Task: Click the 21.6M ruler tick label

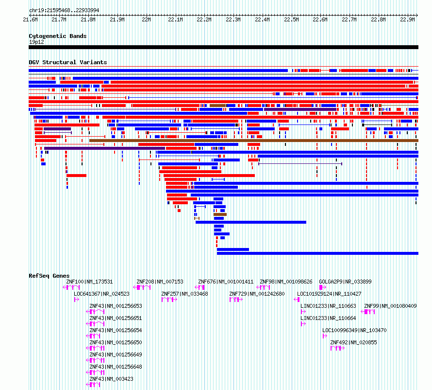Action: (x=30, y=19)
